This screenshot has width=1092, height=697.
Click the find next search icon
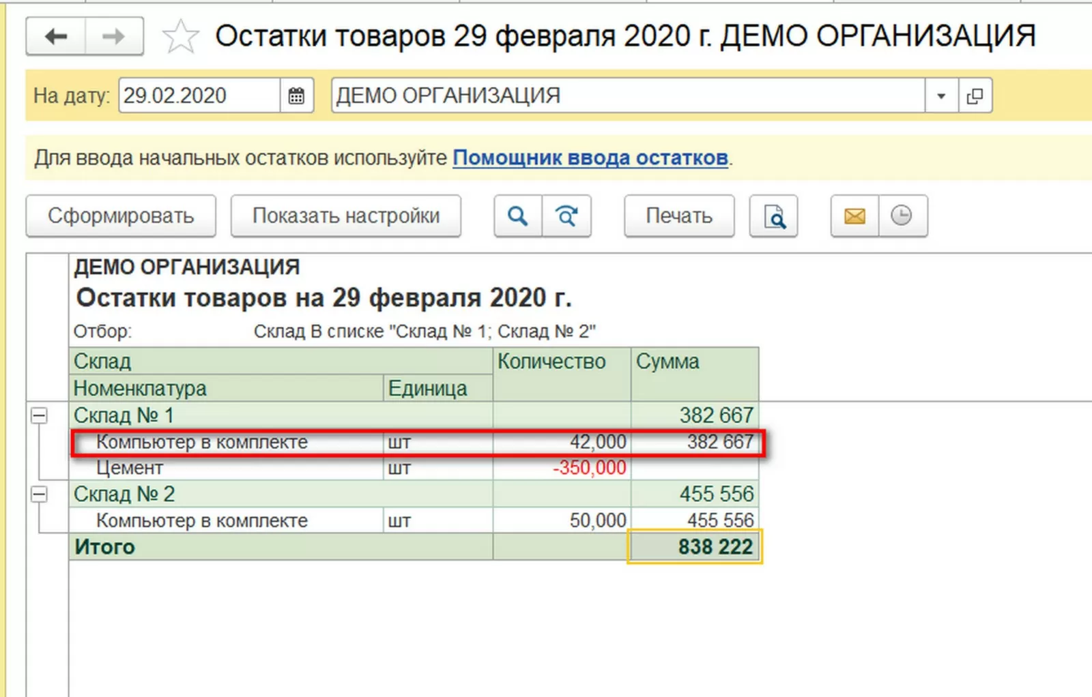click(x=566, y=216)
